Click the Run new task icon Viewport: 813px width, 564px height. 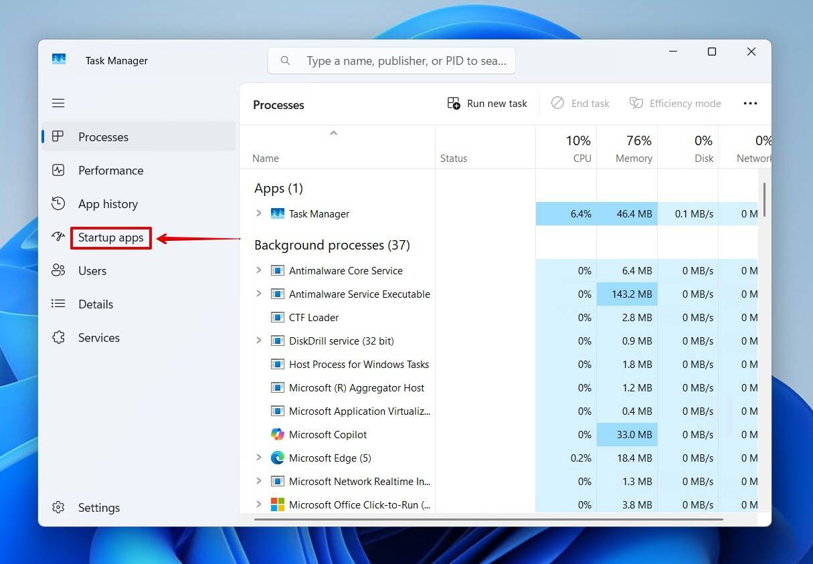454,104
